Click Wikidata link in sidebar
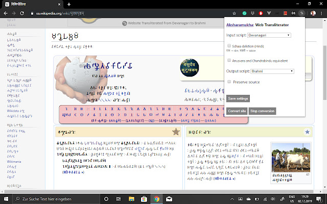Viewport: 327px width, 204px height. pyautogui.click(x=16, y=111)
